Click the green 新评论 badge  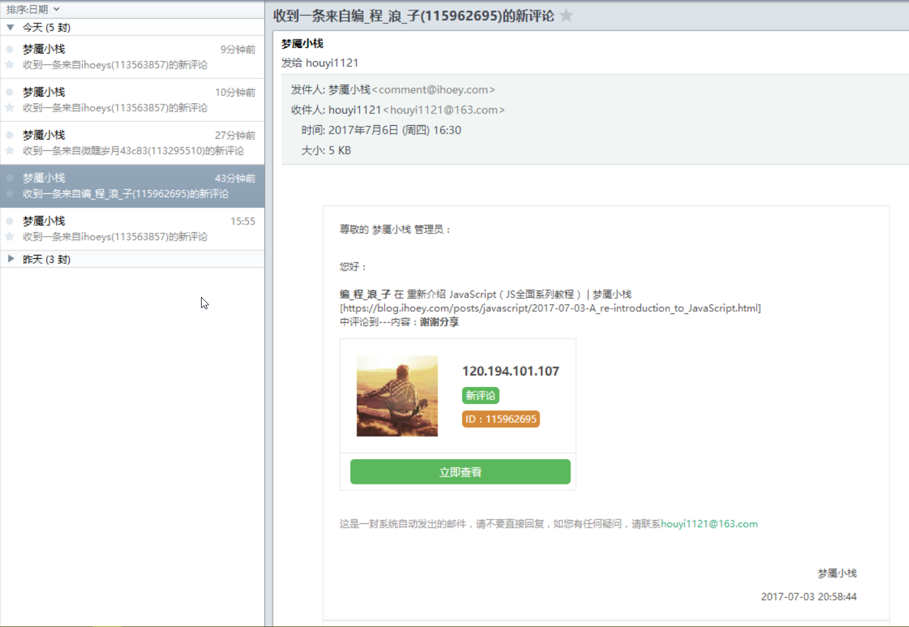(480, 396)
